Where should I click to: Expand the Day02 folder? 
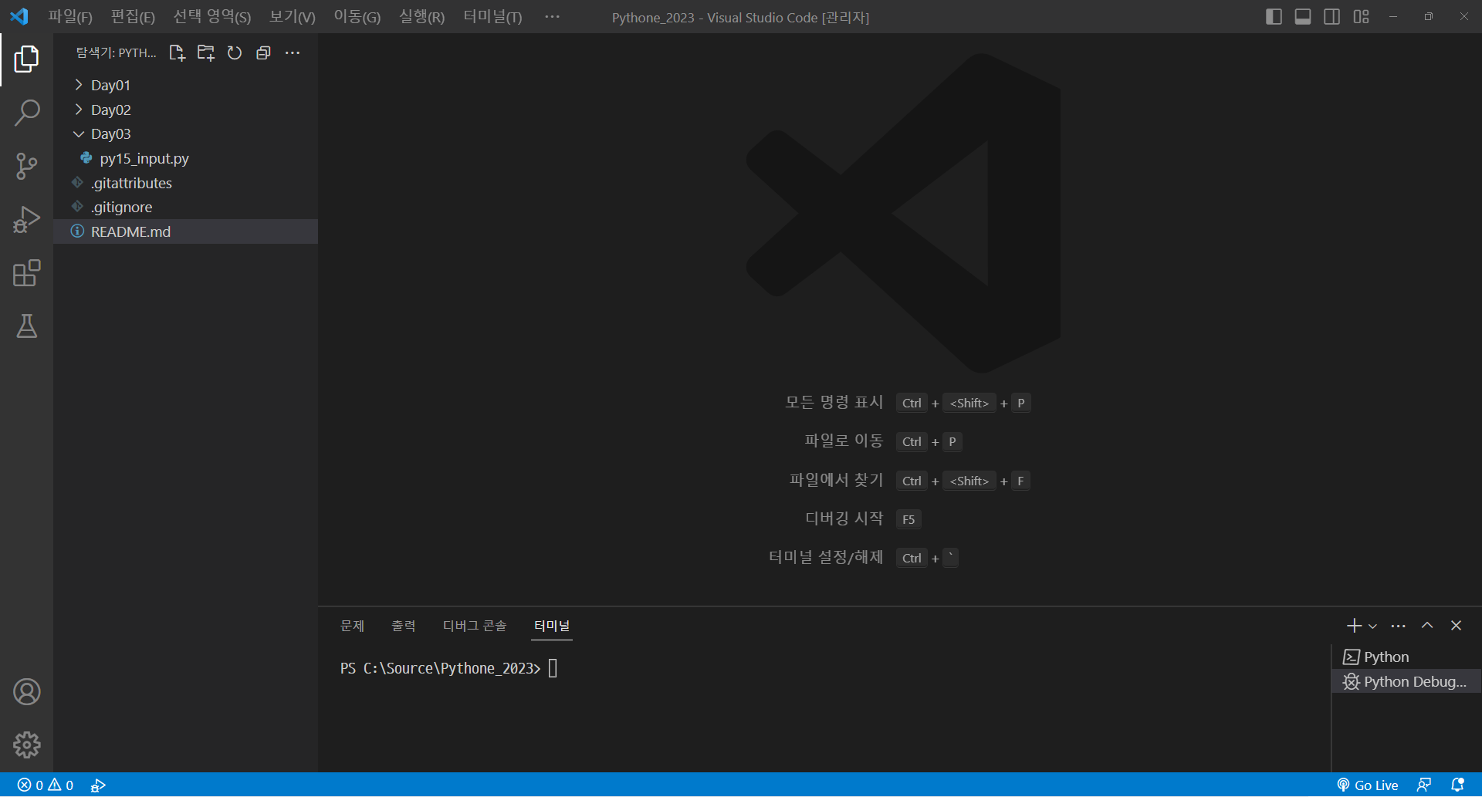click(185, 110)
